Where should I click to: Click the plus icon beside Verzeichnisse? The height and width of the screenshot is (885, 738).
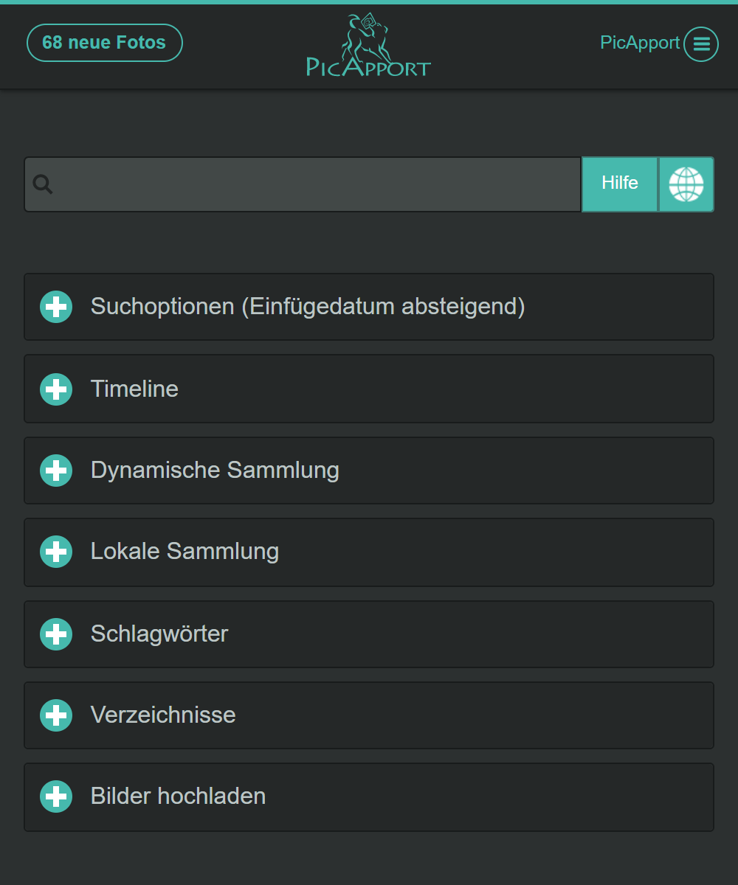click(x=56, y=715)
